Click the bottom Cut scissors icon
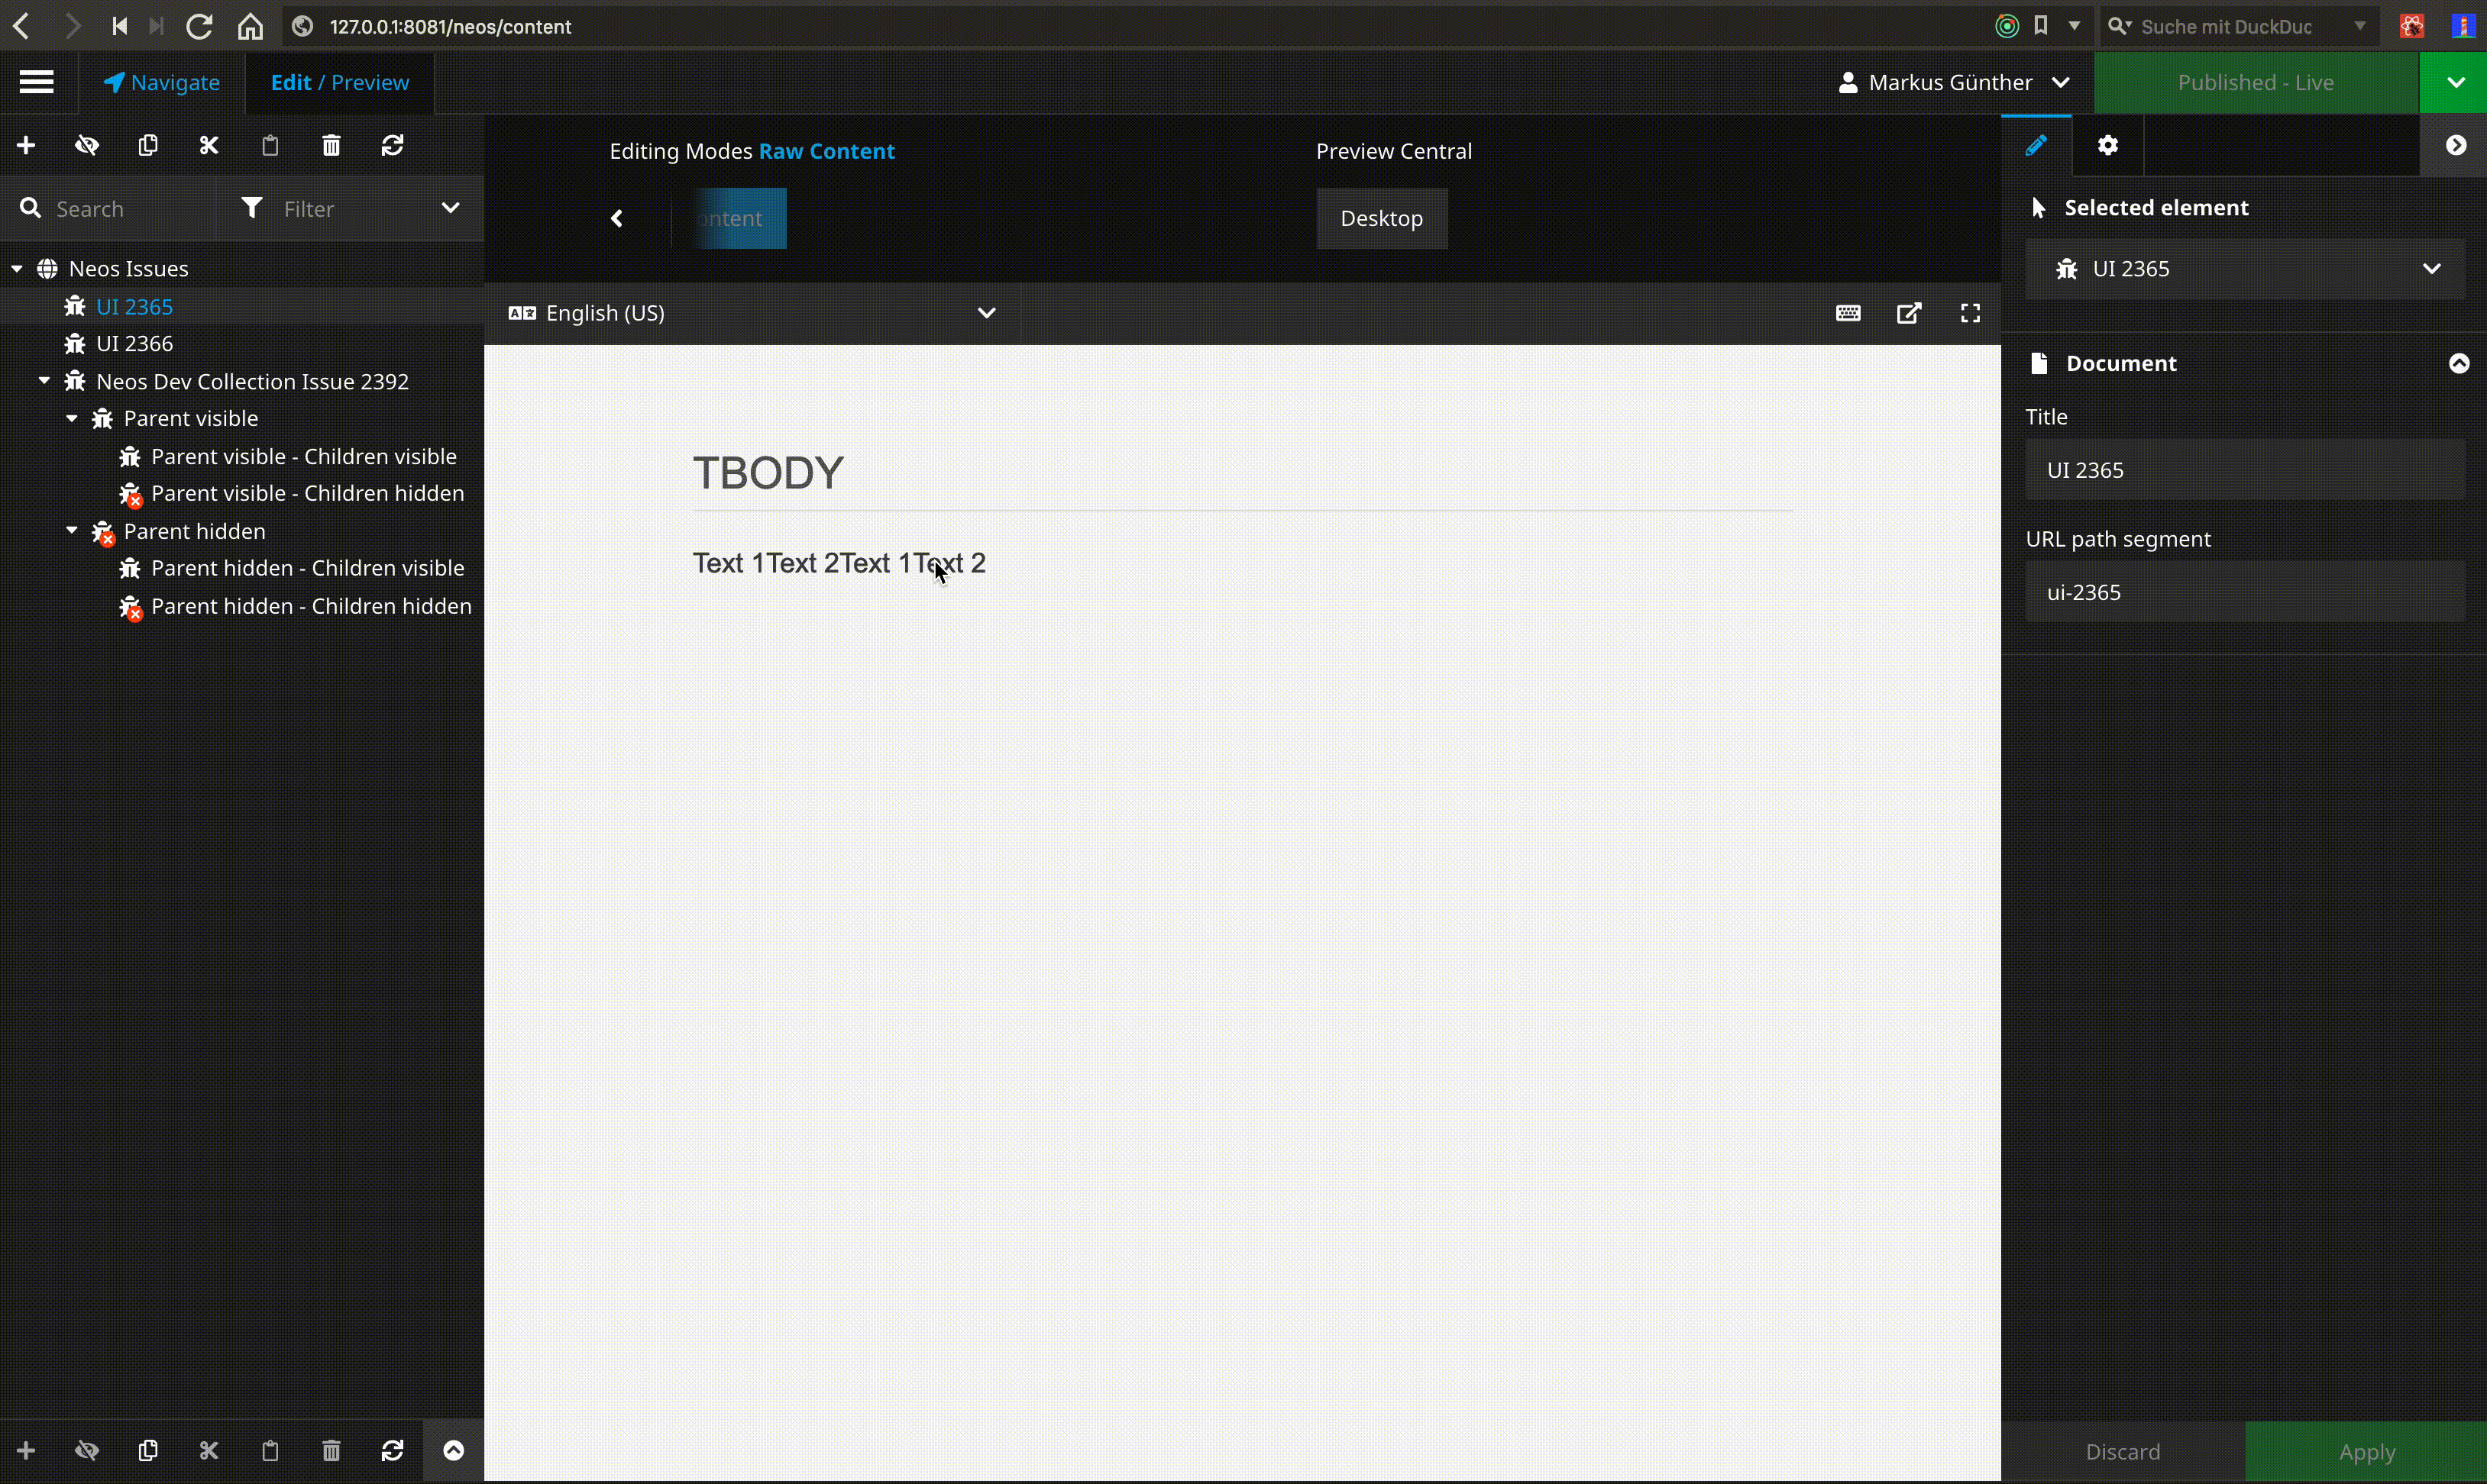The height and width of the screenshot is (1484, 2487). click(209, 1451)
